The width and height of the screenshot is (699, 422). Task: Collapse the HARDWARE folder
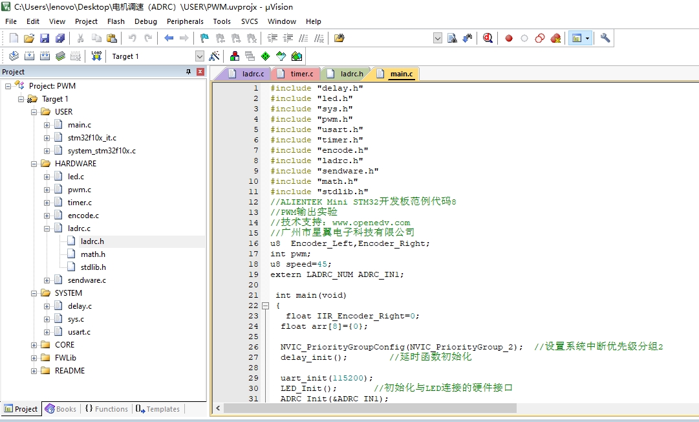point(34,164)
